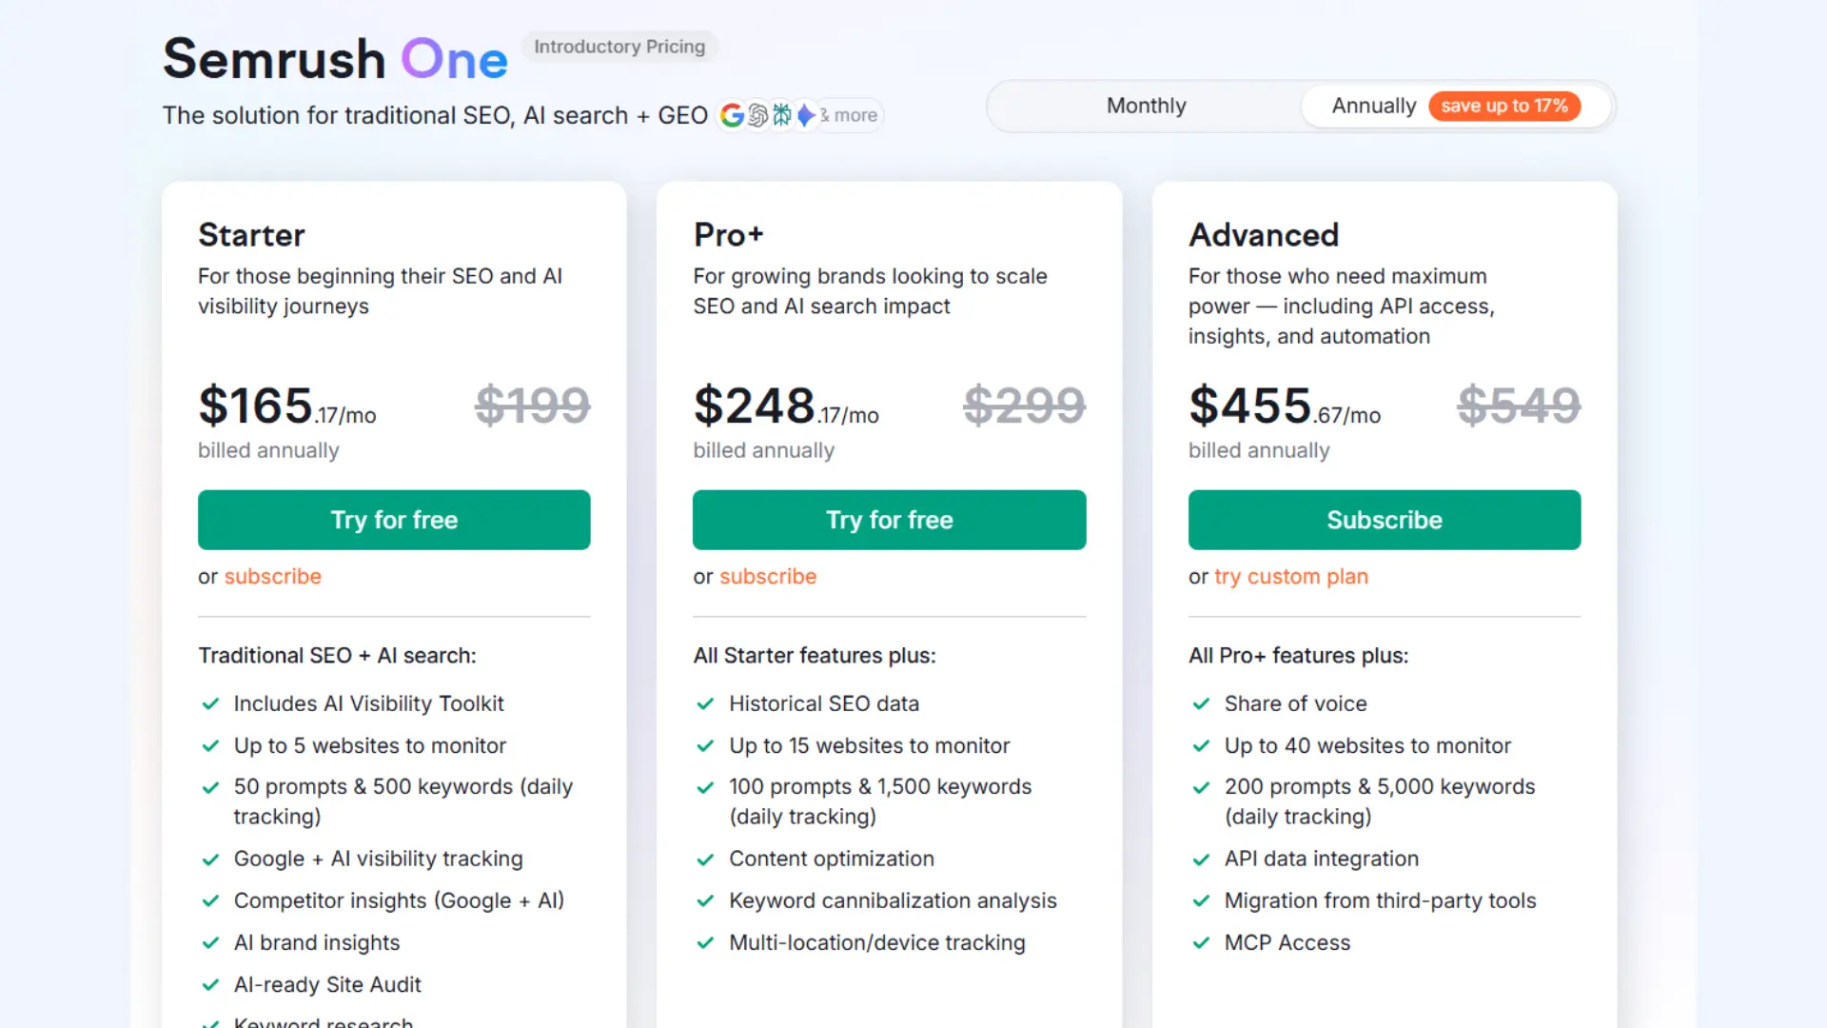The width and height of the screenshot is (1827, 1028).
Task: Click Subscribe on the Advanced plan
Action: 1385,520
